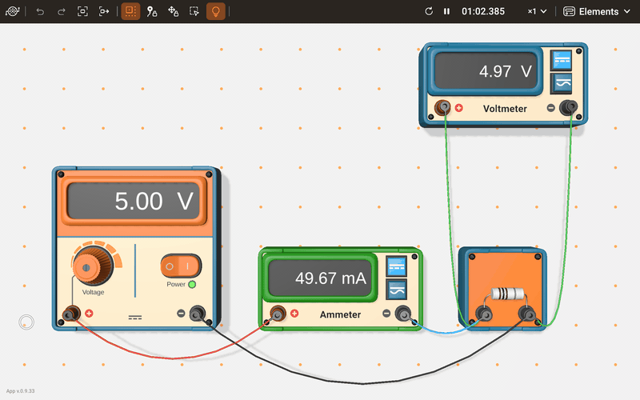Select the Voltmeter label

[x=505, y=109]
